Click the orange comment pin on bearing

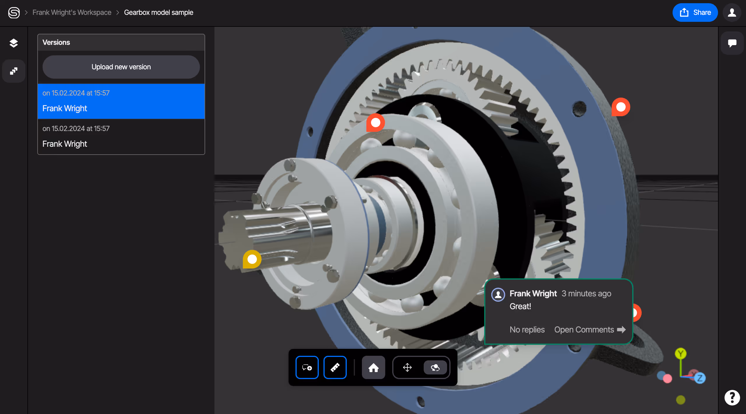(376, 123)
